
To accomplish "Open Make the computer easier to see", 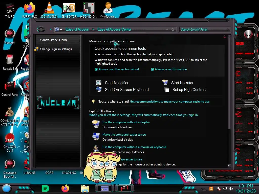I will tap(124, 135).
